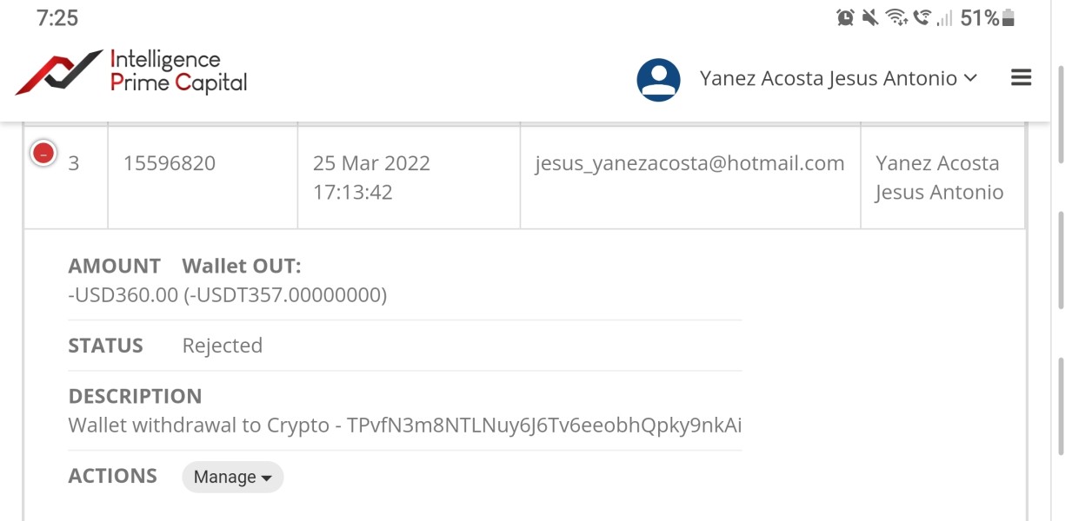The image size is (1072, 521).
Task: Click the Rejected status value
Action: [222, 346]
